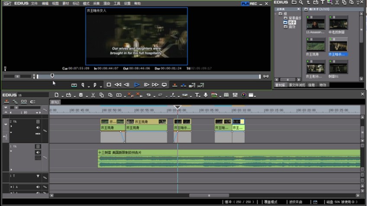The height and width of the screenshot is (206, 367).
Task: Mute audio track 1 A speaker
Action: (x=38, y=187)
